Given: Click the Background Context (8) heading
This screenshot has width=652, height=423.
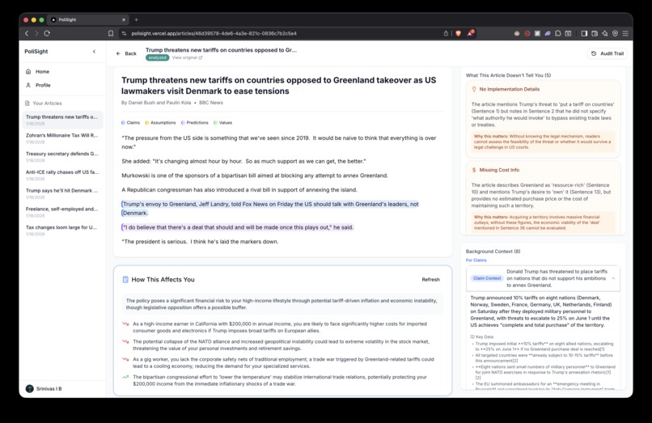Looking at the screenshot, I should point(493,252).
